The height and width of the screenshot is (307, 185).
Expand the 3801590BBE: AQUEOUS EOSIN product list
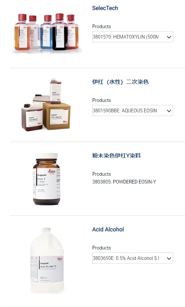click(132, 110)
